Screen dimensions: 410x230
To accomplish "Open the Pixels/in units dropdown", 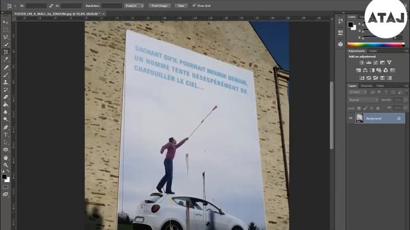I will pyautogui.click(x=134, y=6).
